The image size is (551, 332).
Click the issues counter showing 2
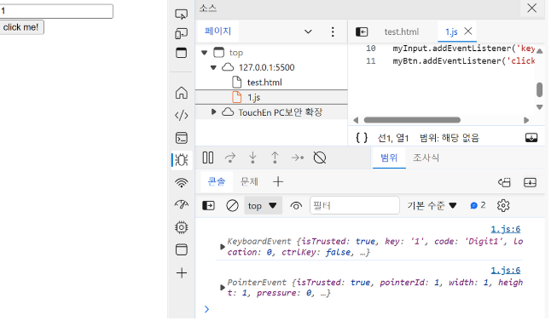coord(478,205)
